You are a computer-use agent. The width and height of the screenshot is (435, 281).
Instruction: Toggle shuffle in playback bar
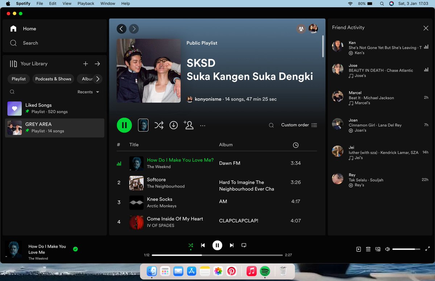(x=191, y=246)
